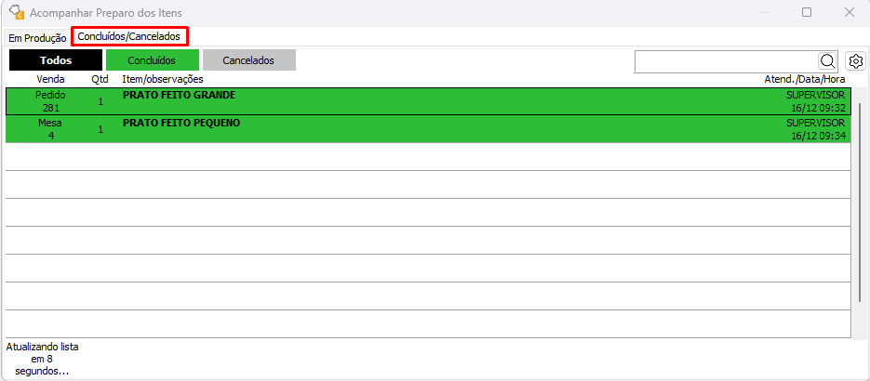Image resolution: width=870 pixels, height=381 pixels.
Task: Click the app icon in the title bar
Action: click(x=16, y=12)
